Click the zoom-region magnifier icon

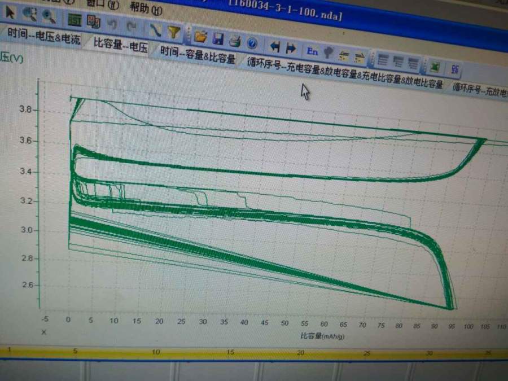click(x=29, y=15)
